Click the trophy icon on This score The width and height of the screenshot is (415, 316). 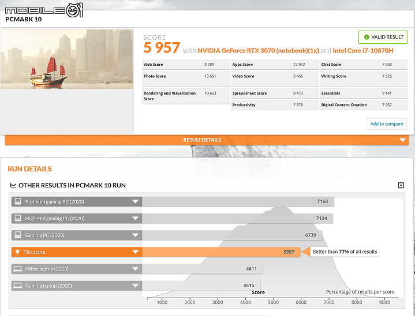click(x=17, y=252)
